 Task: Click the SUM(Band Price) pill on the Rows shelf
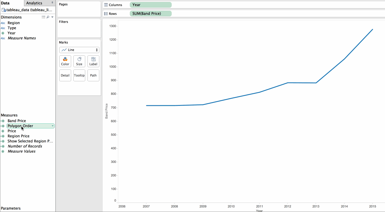coord(150,13)
